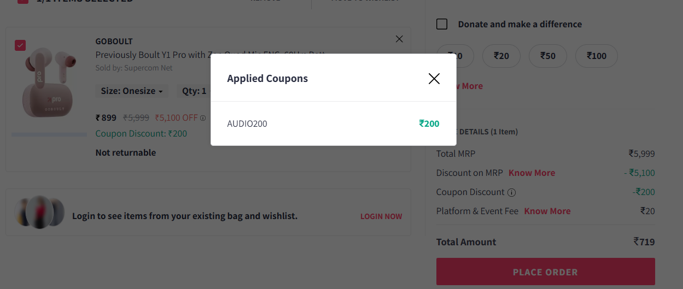683x289 pixels.
Task: Select the ₹20 donation amount
Action: coord(501,56)
